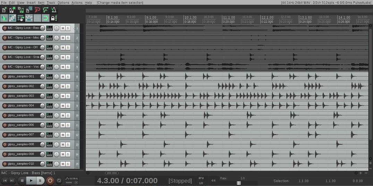Go to project end transport button
This screenshot has width=373, height=186.
[11, 181]
